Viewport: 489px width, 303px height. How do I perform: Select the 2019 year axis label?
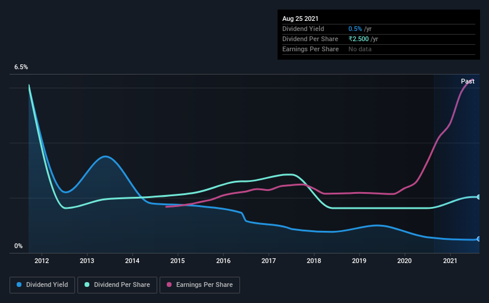(x=359, y=261)
